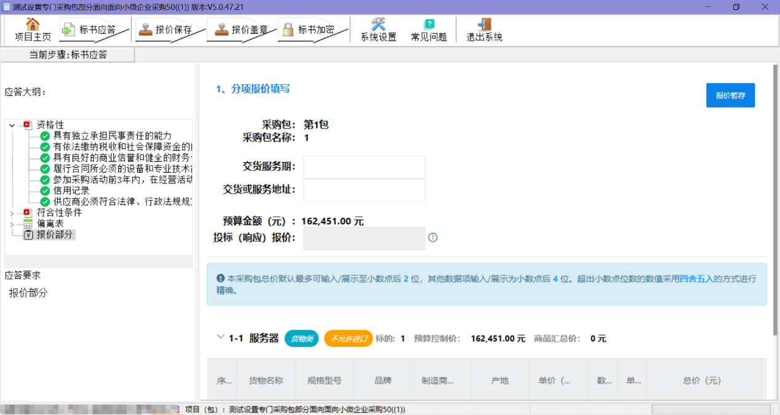Click 退出系统 exit icon
This screenshot has width=780, height=415.
pos(484,25)
